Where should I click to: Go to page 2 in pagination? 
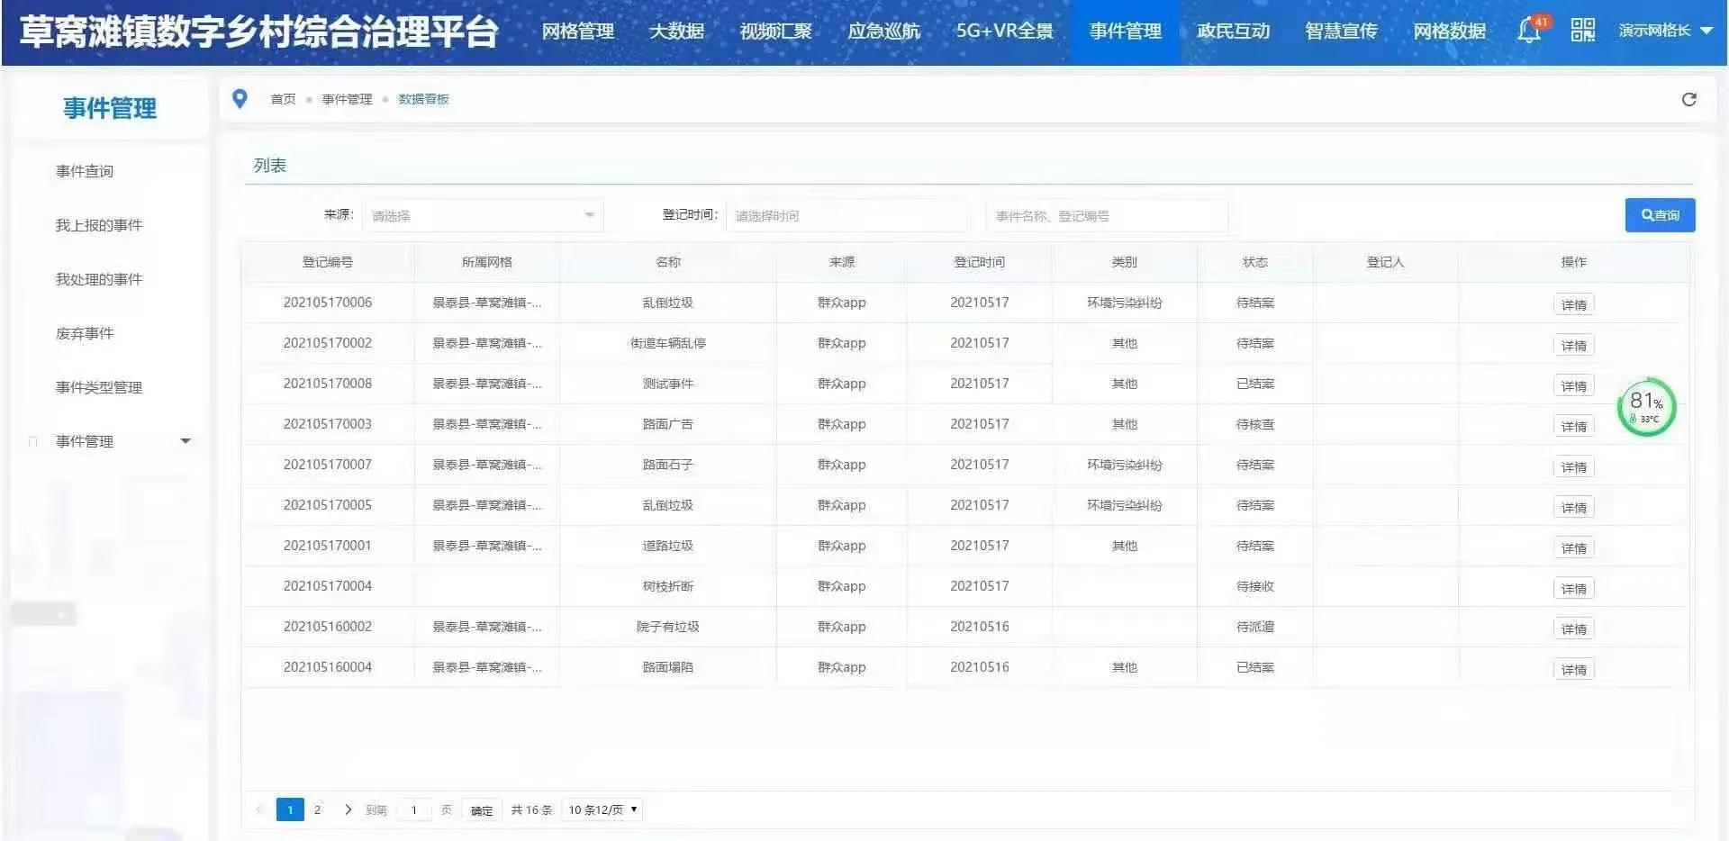tap(317, 809)
